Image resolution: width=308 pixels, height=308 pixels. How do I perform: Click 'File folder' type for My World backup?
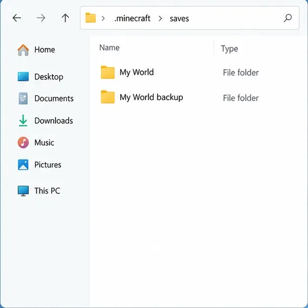241,98
